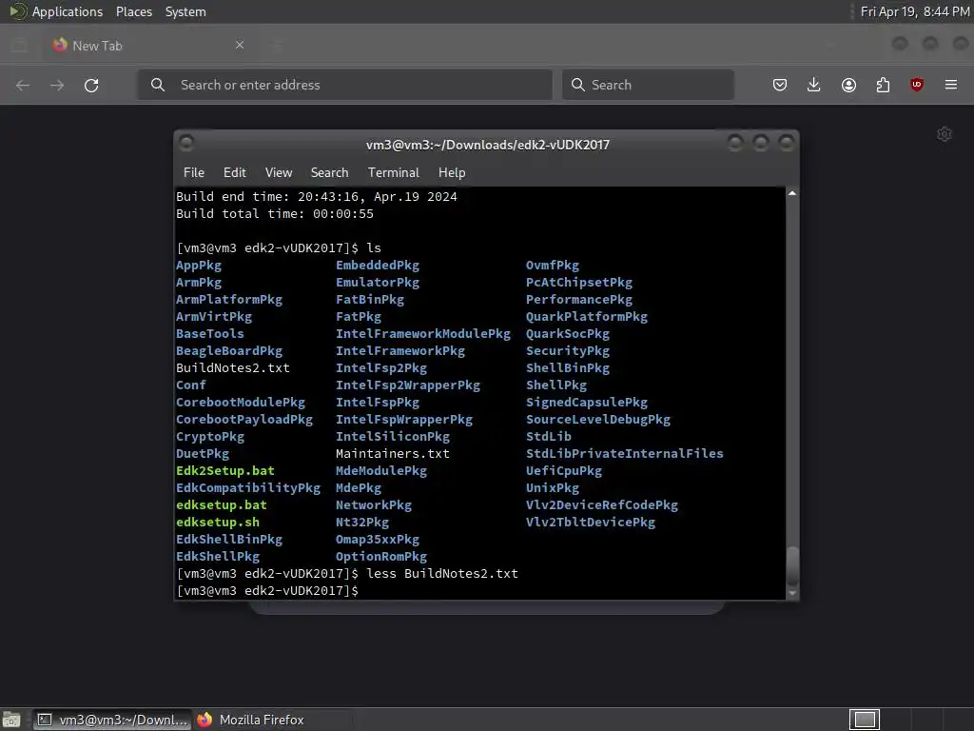This screenshot has width=974, height=731.
Task: Focus the Search or enter address field
Action: [x=344, y=85]
